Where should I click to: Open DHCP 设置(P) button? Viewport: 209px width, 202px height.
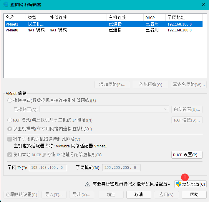pos(187,155)
